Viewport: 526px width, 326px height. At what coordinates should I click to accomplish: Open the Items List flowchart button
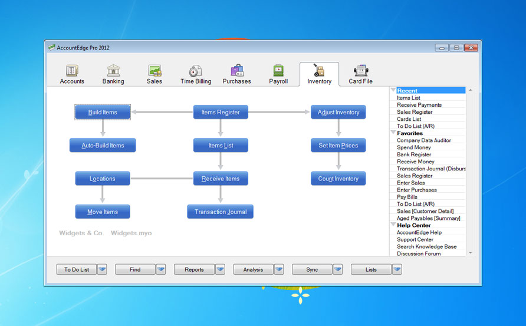(221, 145)
